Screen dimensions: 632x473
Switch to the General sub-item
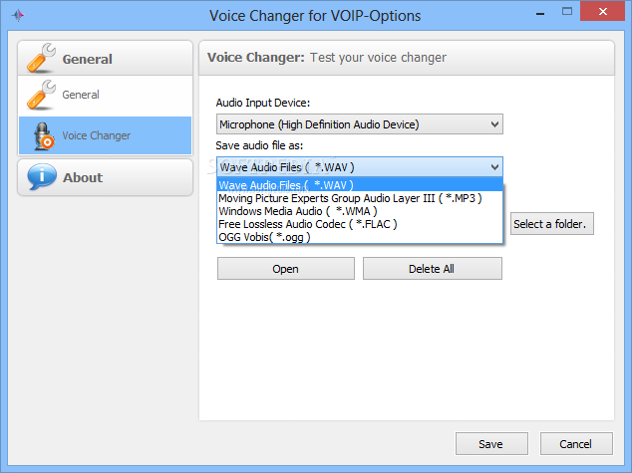(x=106, y=96)
